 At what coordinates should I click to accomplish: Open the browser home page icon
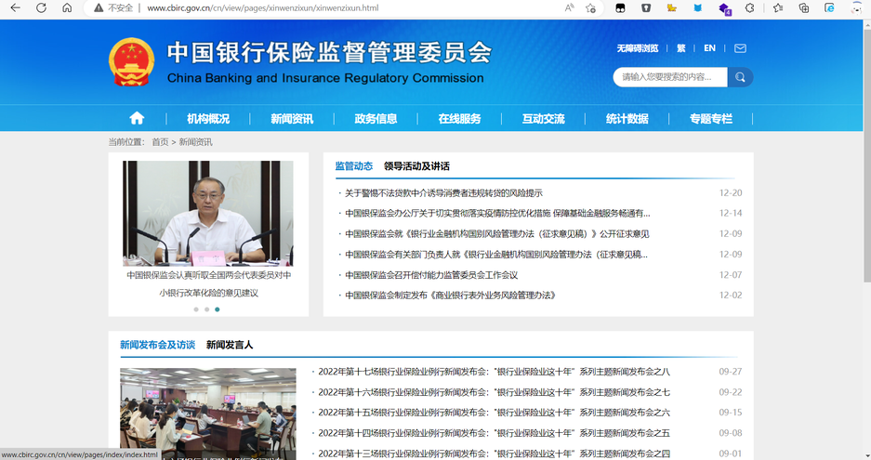pyautogui.click(x=67, y=7)
